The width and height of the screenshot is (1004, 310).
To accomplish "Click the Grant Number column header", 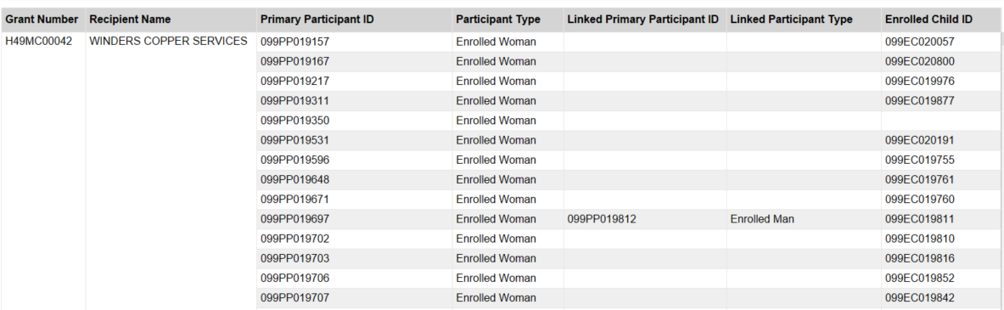I will (42, 20).
